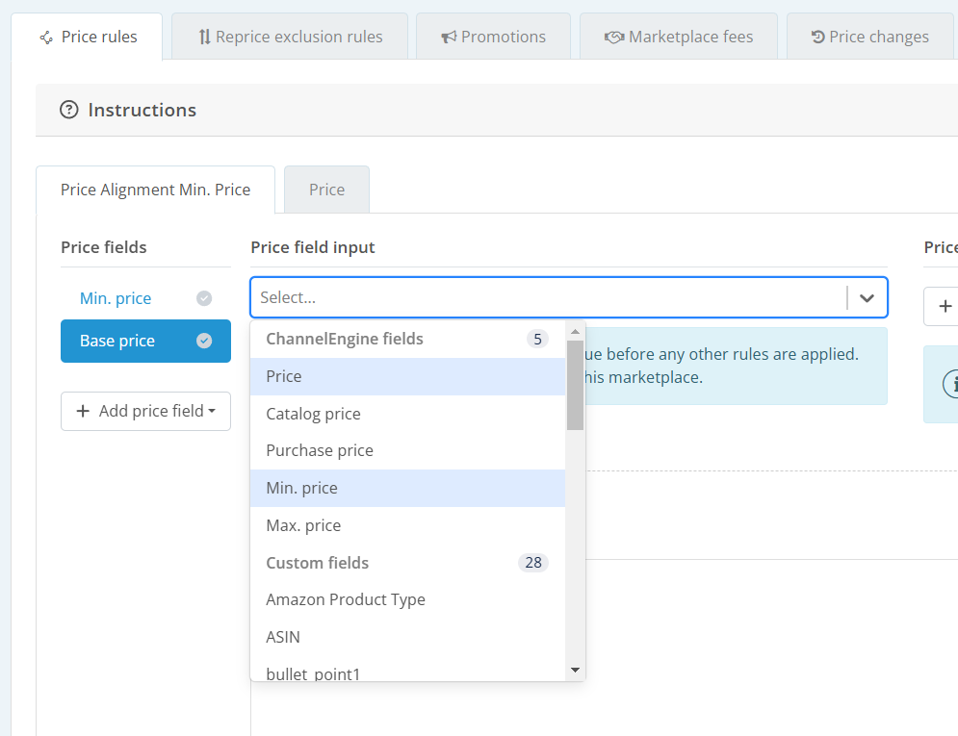Image resolution: width=958 pixels, height=736 pixels.
Task: Click the check icon on Base price
Action: click(x=204, y=341)
